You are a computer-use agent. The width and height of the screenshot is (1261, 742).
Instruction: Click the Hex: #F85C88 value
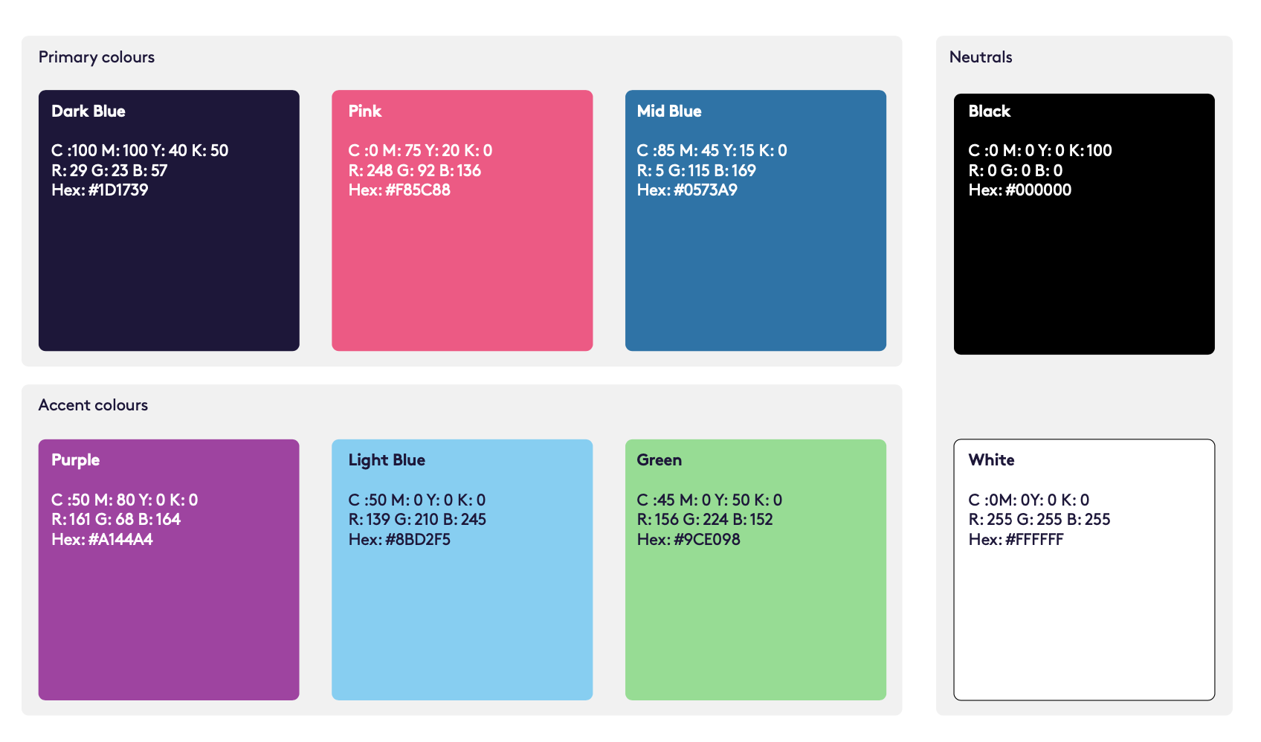point(399,190)
